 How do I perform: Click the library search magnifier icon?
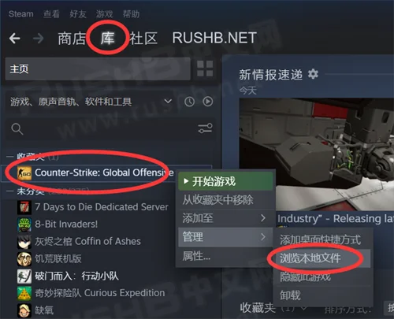point(17,129)
